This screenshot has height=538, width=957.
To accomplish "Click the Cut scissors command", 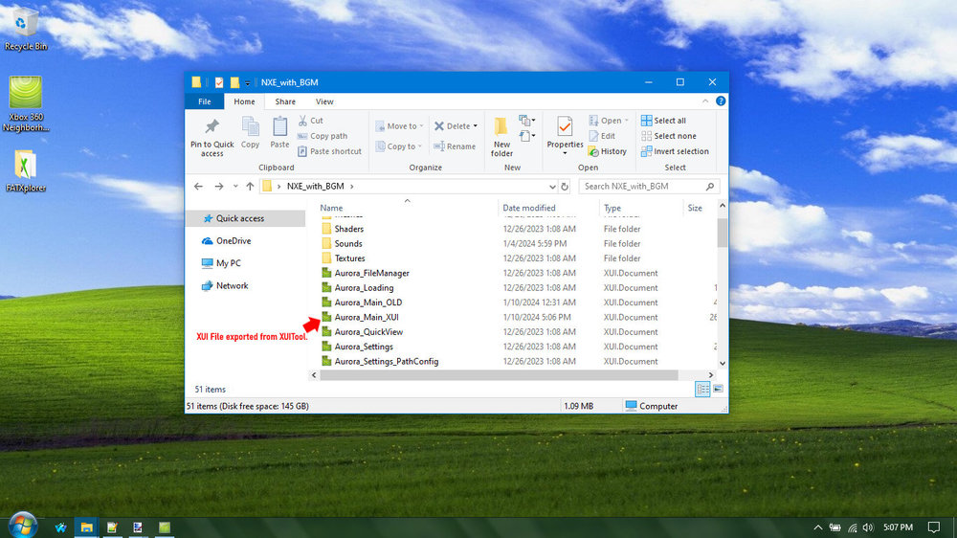I will pos(311,121).
